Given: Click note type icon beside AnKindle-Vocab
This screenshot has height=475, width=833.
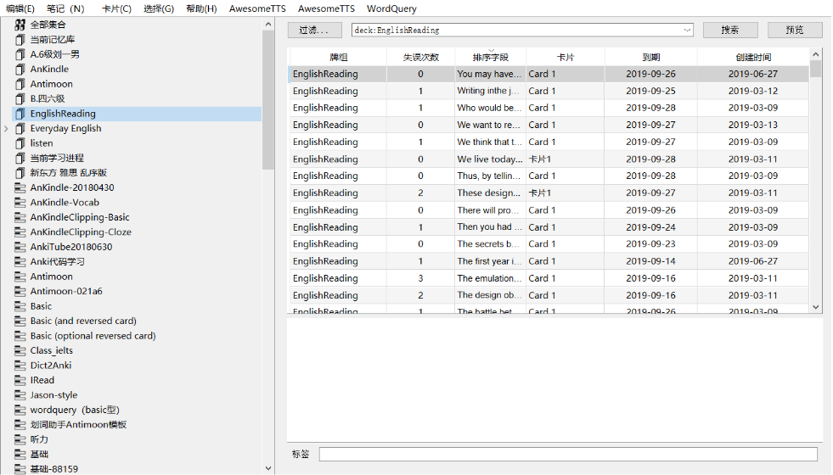Looking at the screenshot, I should coord(20,203).
